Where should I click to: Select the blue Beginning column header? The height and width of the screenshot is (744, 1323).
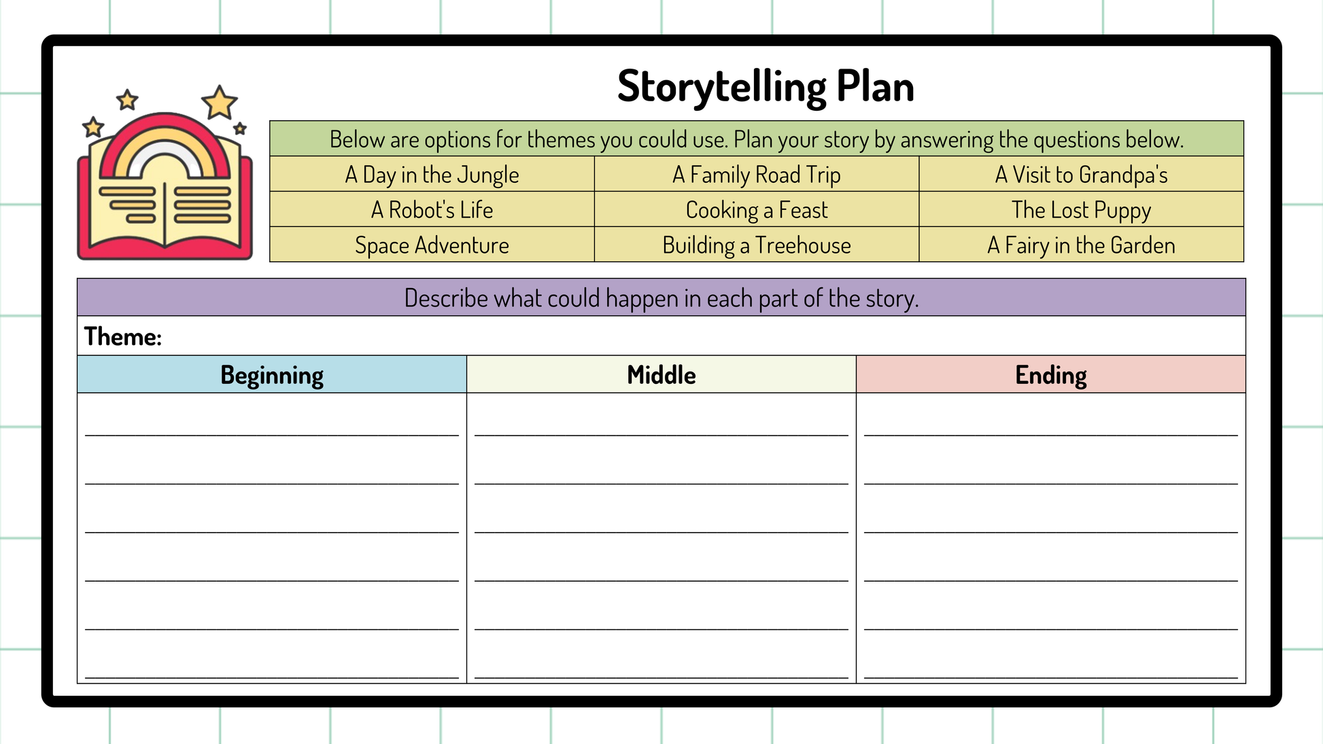coord(272,375)
